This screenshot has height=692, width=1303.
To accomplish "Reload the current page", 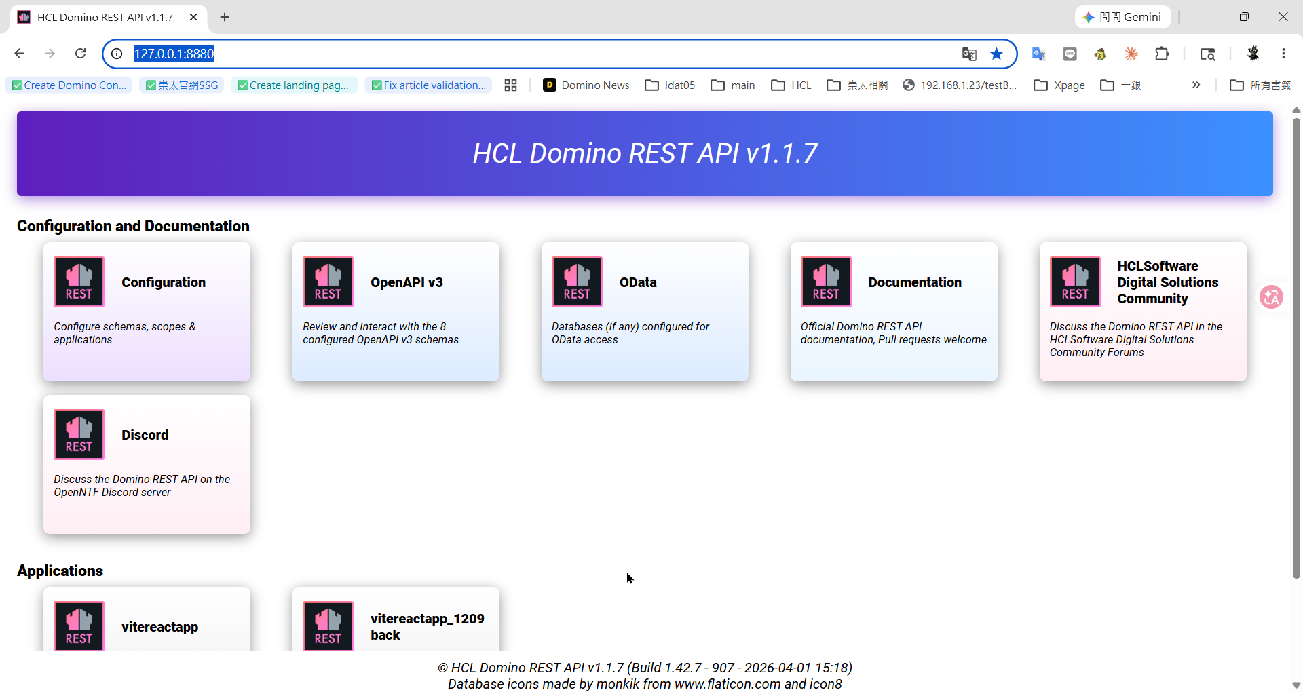I will pyautogui.click(x=80, y=54).
